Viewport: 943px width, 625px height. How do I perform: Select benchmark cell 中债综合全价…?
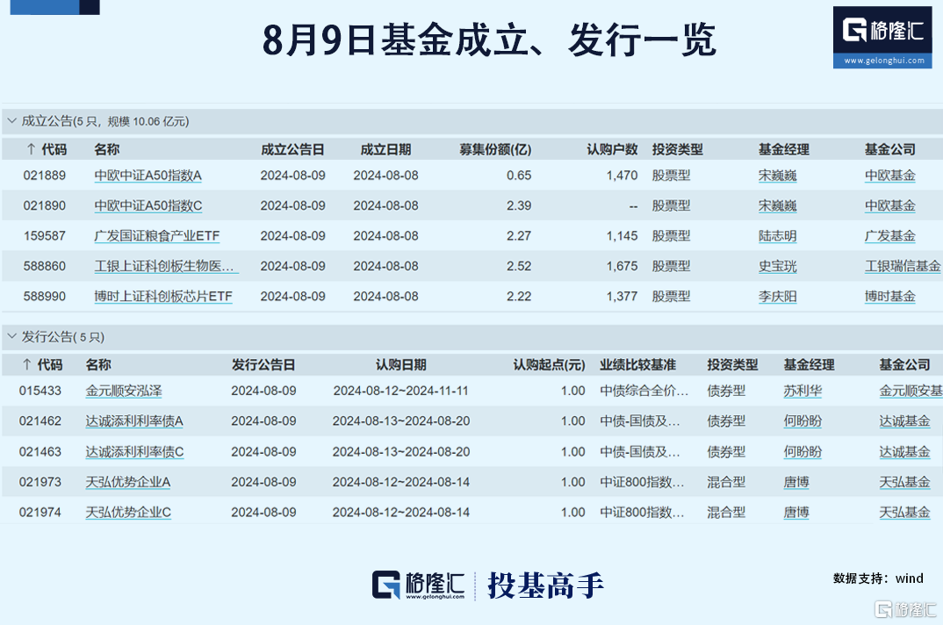click(644, 391)
